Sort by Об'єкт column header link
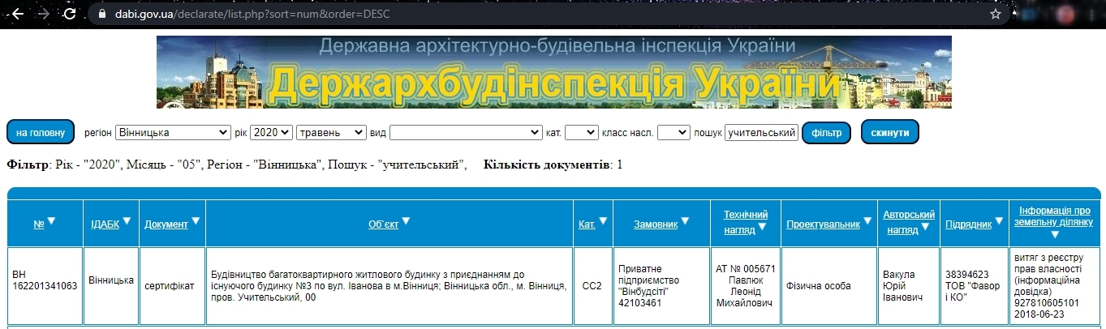 tap(383, 224)
